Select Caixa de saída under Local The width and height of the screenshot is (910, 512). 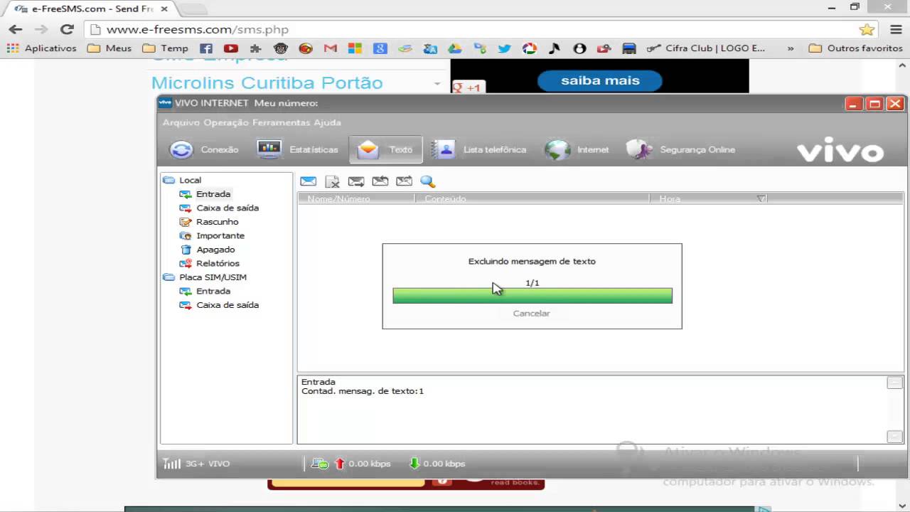click(227, 208)
